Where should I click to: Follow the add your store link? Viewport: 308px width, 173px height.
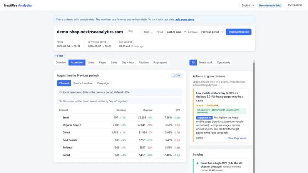(185, 20)
